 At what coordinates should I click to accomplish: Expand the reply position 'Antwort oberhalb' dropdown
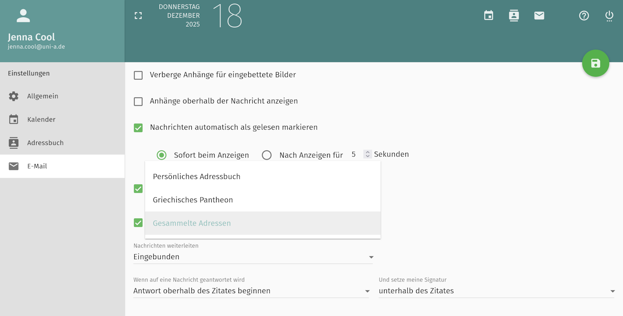point(251,291)
